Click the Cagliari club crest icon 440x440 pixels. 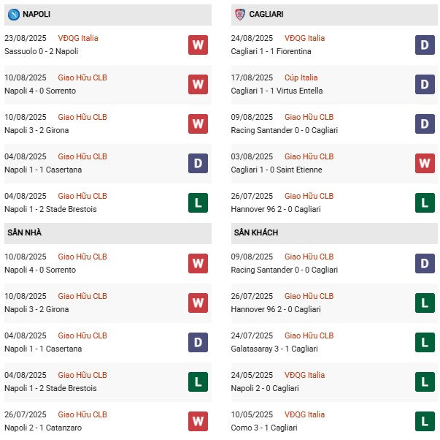point(239,14)
